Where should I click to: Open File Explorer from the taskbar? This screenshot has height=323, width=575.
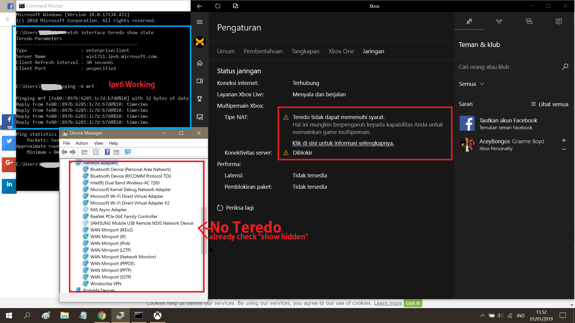[x=64, y=316]
